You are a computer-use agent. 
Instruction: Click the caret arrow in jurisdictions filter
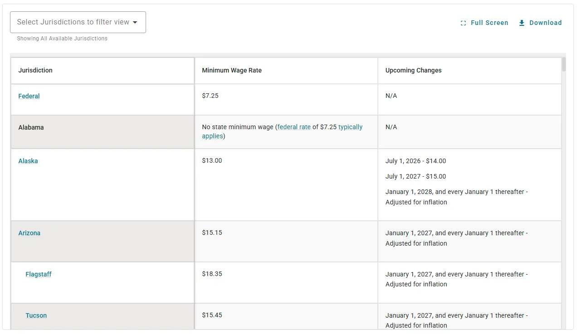[135, 22]
